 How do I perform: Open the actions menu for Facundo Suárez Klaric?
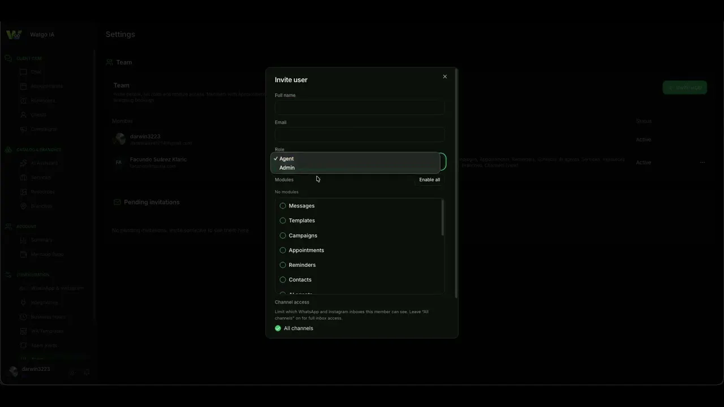(703, 163)
